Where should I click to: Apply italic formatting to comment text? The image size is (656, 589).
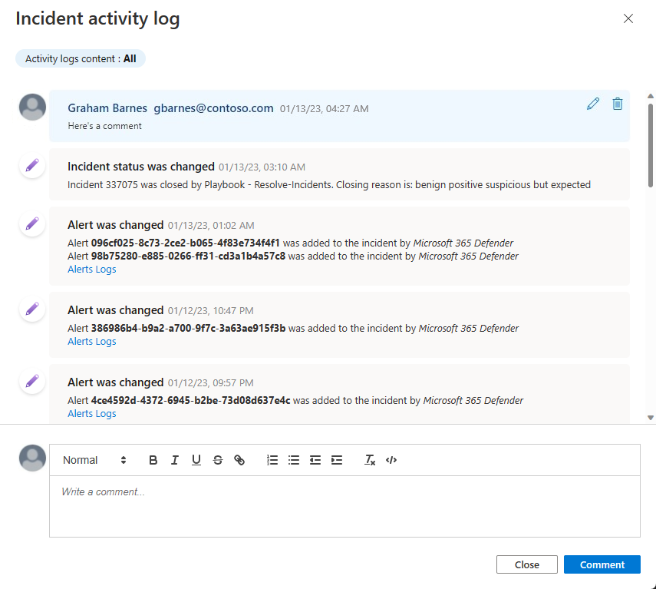[174, 459]
